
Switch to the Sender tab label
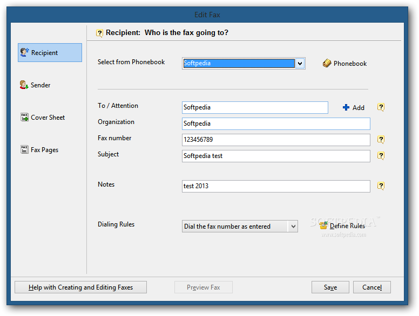pos(40,85)
